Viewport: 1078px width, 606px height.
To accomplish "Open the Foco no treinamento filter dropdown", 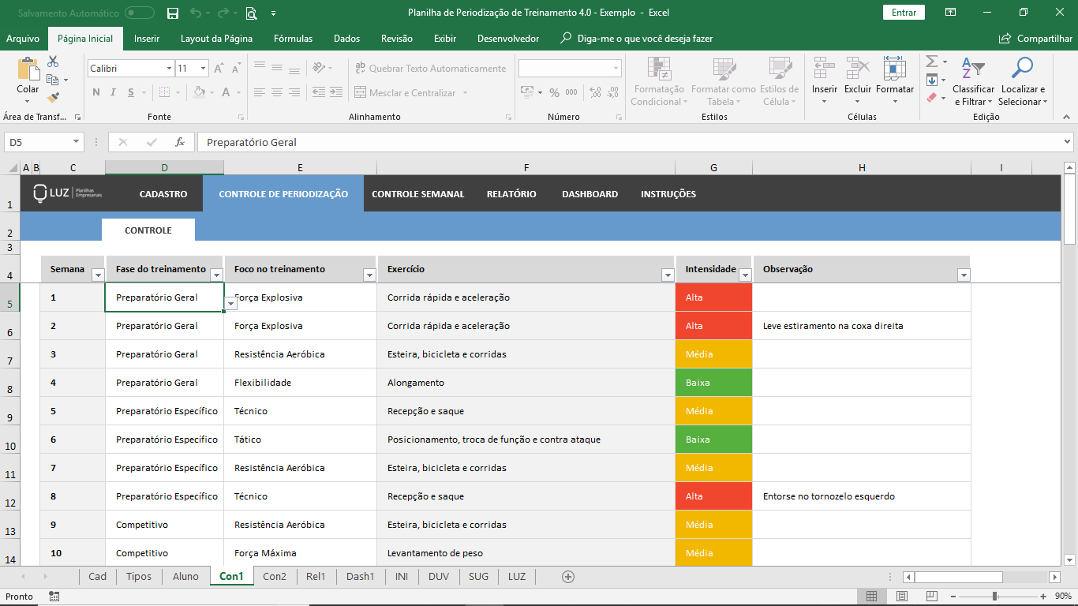I will coord(369,275).
